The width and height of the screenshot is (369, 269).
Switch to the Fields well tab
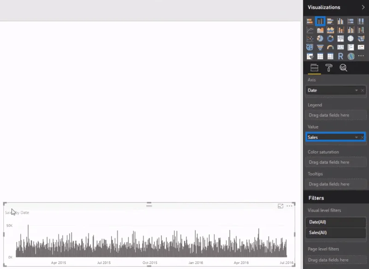314,68
